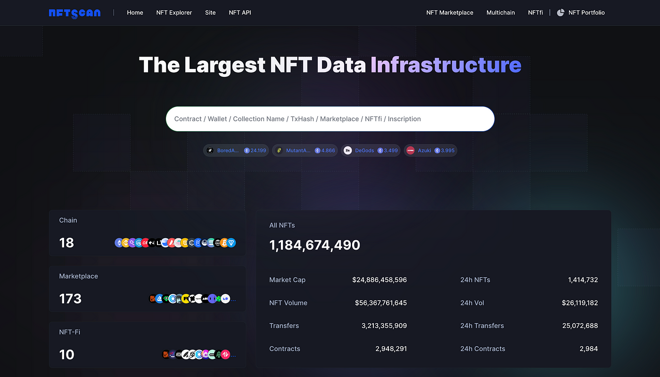Click the NFT Portfolio pie chart icon
The image size is (660, 377).
(x=561, y=13)
